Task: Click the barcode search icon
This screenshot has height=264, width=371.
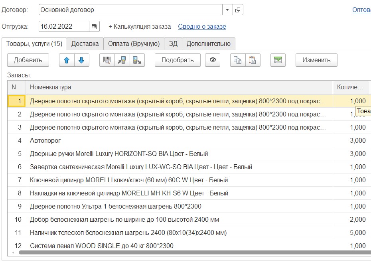Action: [107, 60]
